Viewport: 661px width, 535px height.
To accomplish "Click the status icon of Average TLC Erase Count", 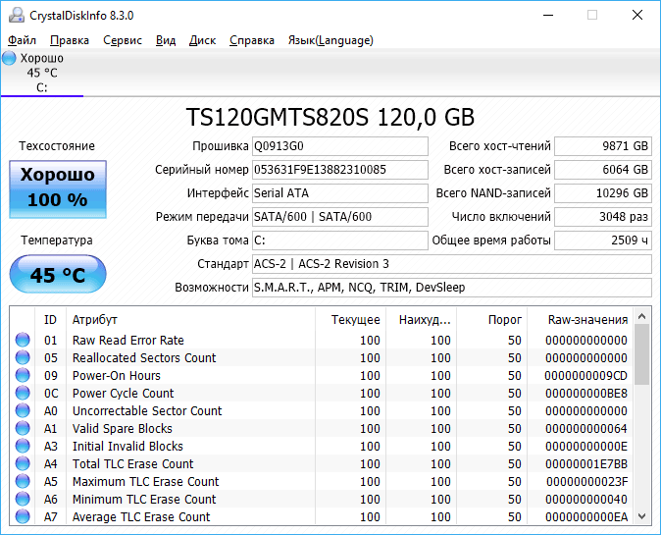I will (x=23, y=517).
